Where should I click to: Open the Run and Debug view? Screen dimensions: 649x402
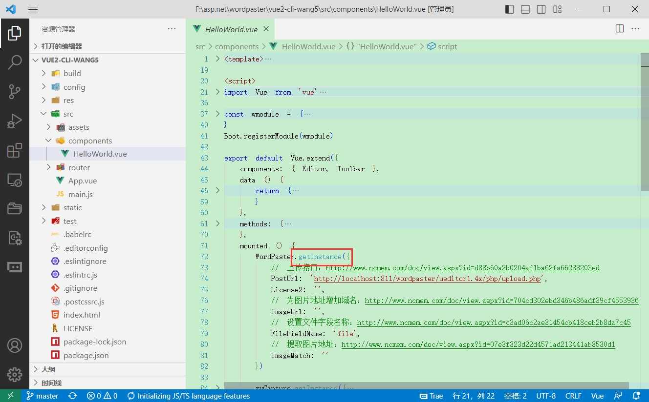[x=15, y=121]
